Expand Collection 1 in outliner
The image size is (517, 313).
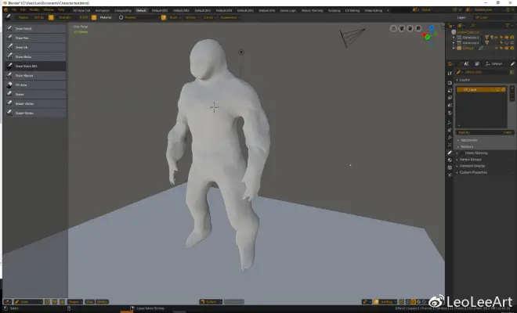coord(454,38)
